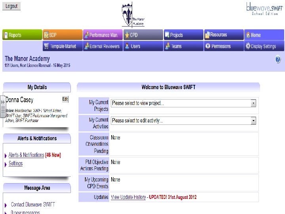285x214 pixels.
Task: Click arrow bullet beside Contact Bluewave SWIFT
Action: click(6, 205)
